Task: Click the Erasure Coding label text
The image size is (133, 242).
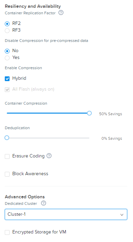Action: pos(28,156)
